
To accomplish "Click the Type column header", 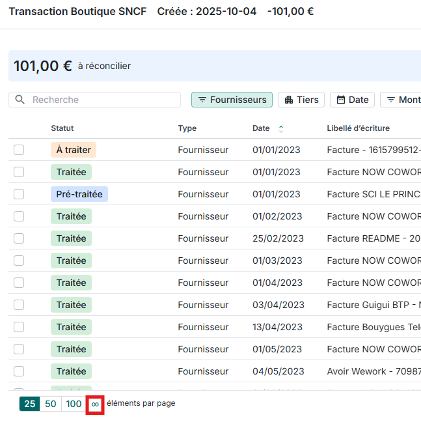I will tap(187, 128).
